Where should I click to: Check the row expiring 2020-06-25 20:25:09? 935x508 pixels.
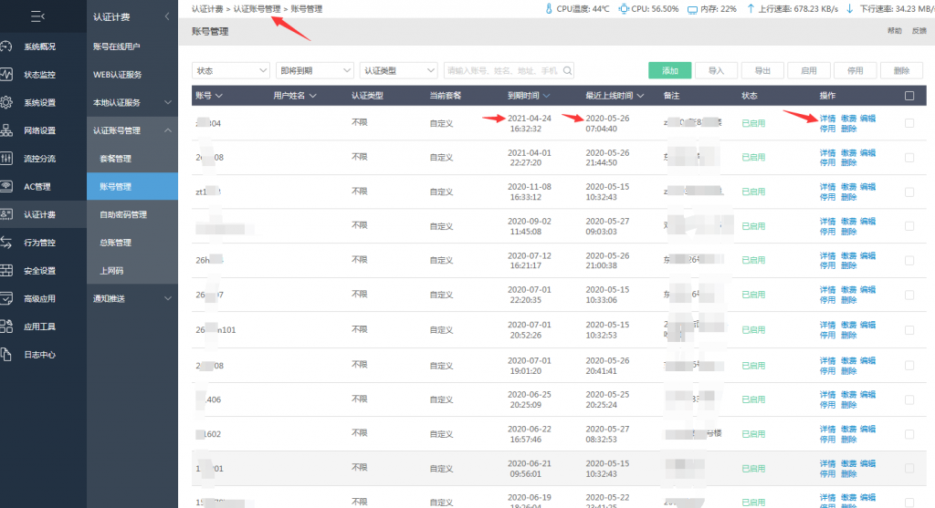click(909, 399)
